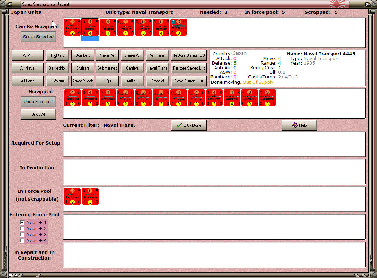Click the Undo Selected button
This screenshot has height=278, width=377.
coord(38,102)
